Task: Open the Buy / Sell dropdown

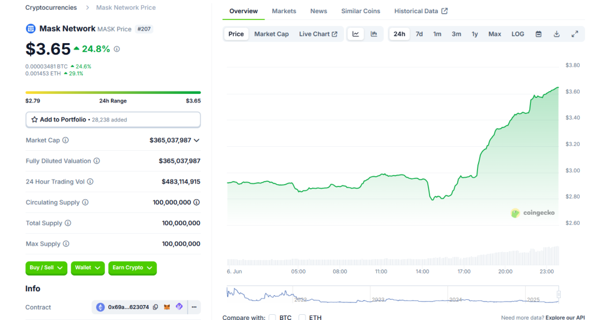Action: 46,268
